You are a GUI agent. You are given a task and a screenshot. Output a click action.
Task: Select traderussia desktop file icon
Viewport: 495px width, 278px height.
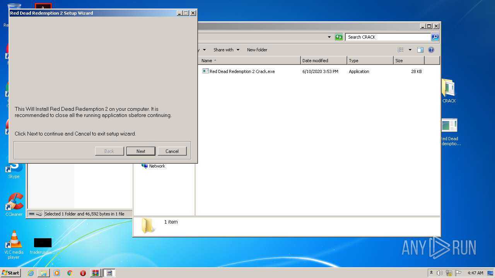(x=43, y=246)
